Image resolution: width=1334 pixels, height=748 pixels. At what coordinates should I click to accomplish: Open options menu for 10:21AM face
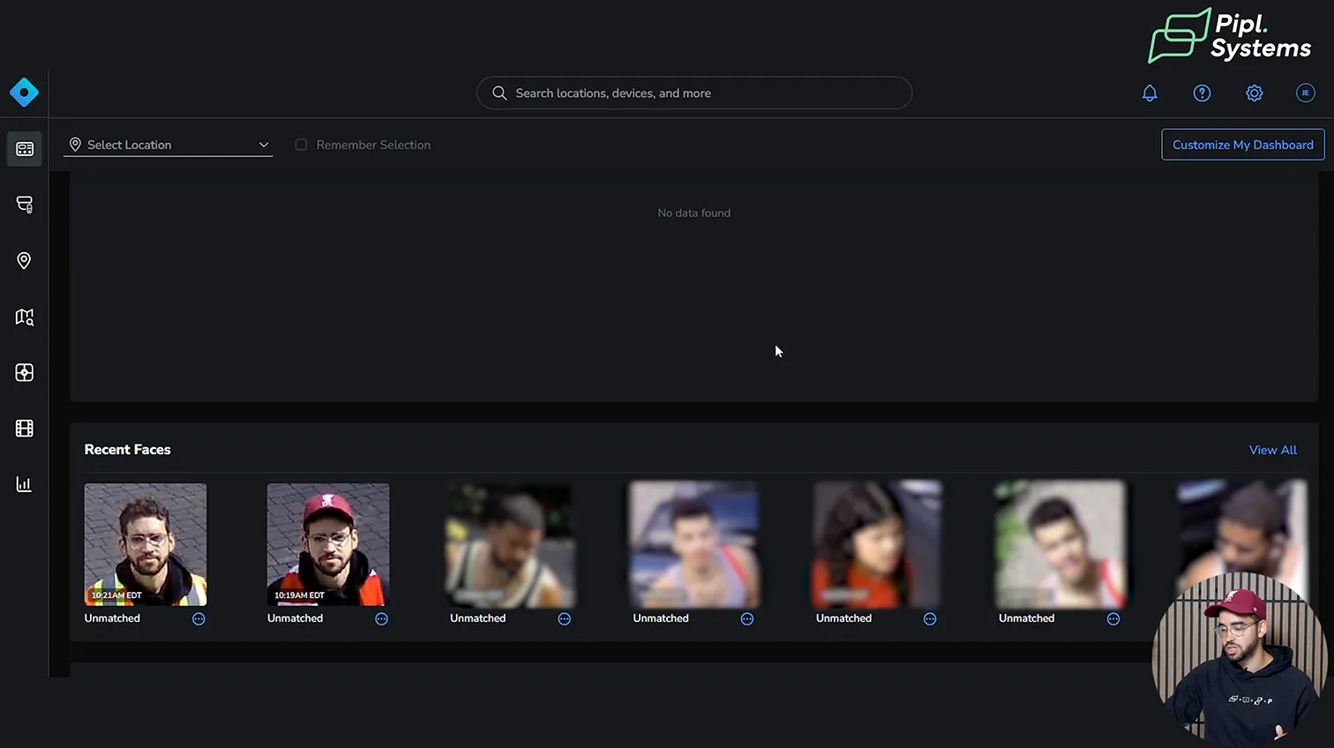click(199, 619)
